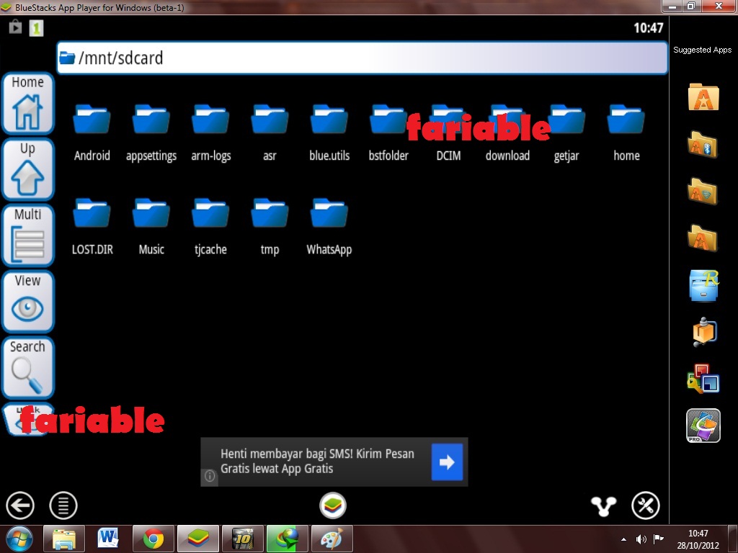This screenshot has width=738, height=553.
Task: Enable Multi select mode
Action: 28,235
